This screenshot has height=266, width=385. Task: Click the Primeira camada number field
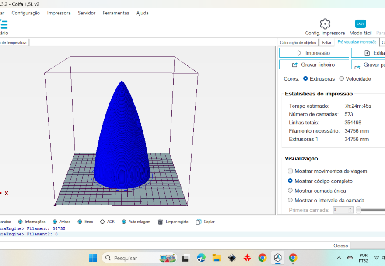click(340, 210)
